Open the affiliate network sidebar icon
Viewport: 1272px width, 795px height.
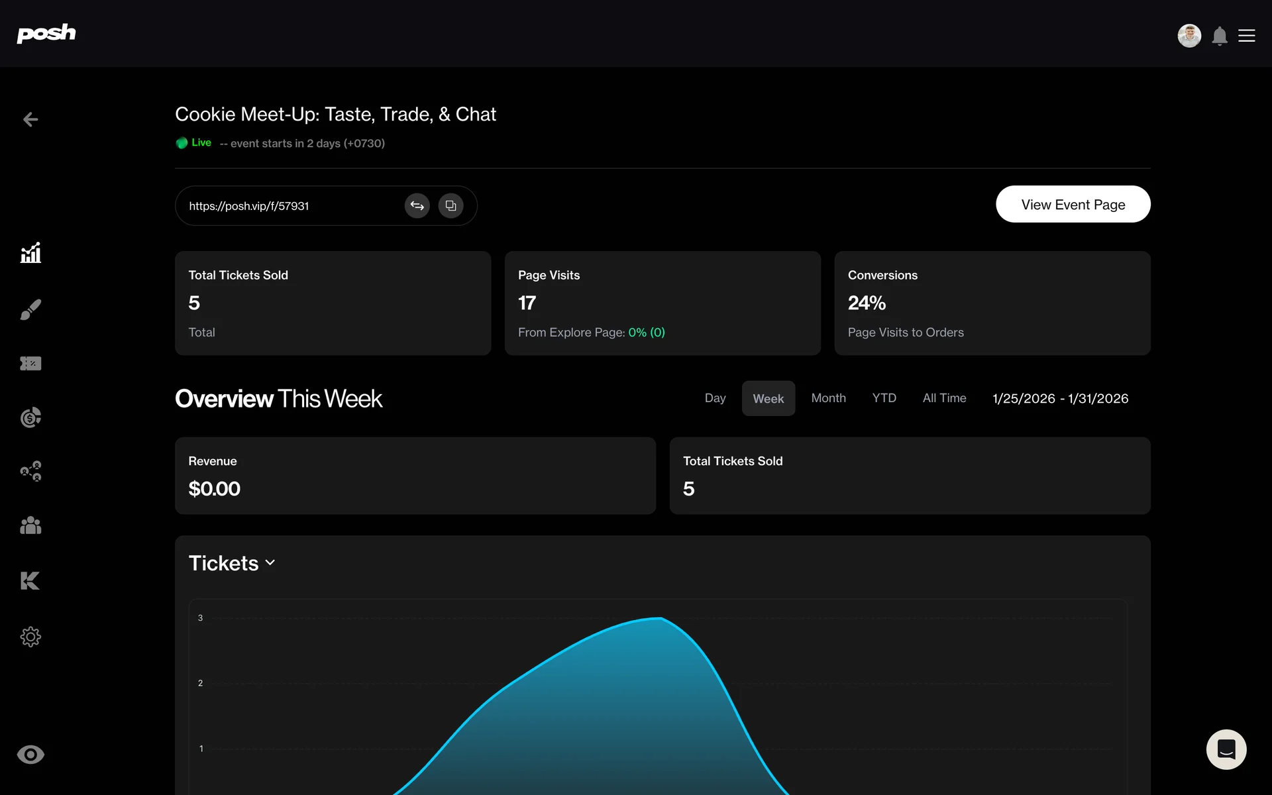click(x=30, y=471)
